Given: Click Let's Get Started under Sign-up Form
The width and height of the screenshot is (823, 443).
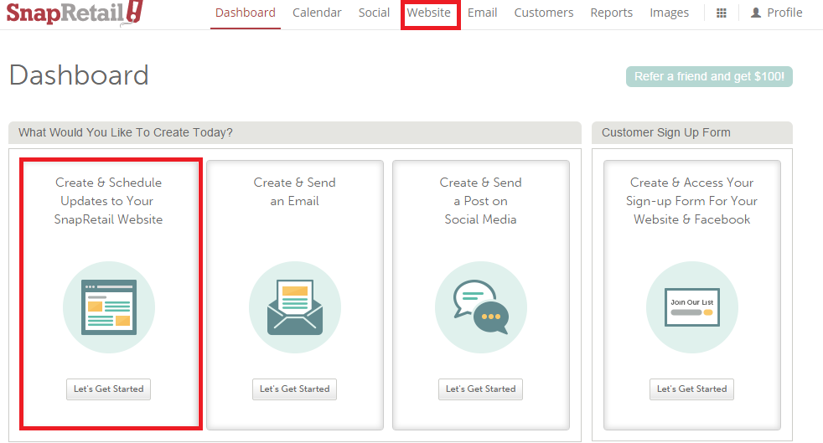Looking at the screenshot, I should point(691,389).
